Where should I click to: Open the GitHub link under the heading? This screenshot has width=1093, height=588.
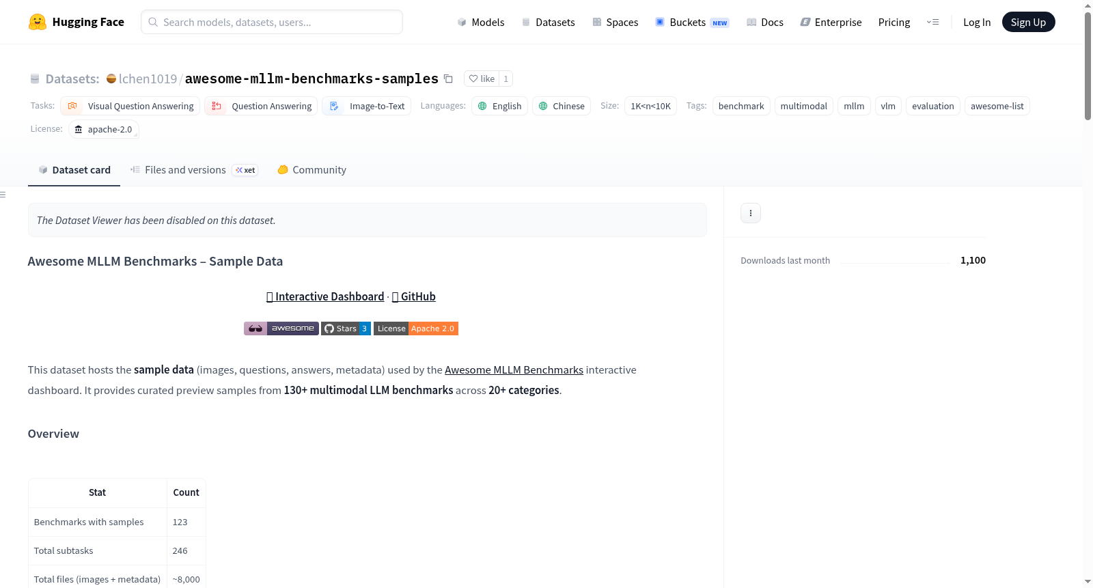pyautogui.click(x=414, y=296)
